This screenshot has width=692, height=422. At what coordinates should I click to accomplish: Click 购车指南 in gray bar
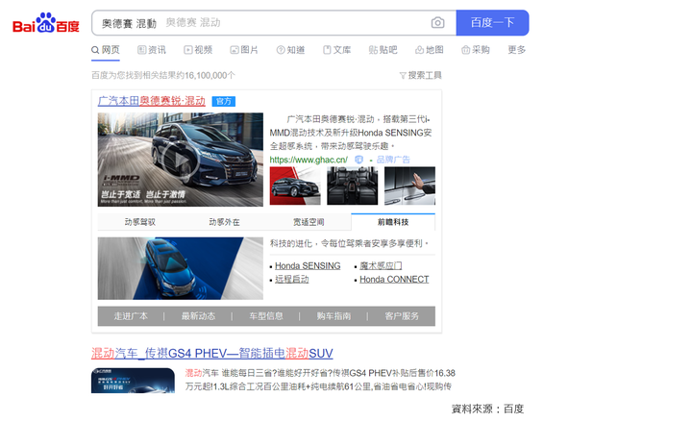[x=334, y=316]
